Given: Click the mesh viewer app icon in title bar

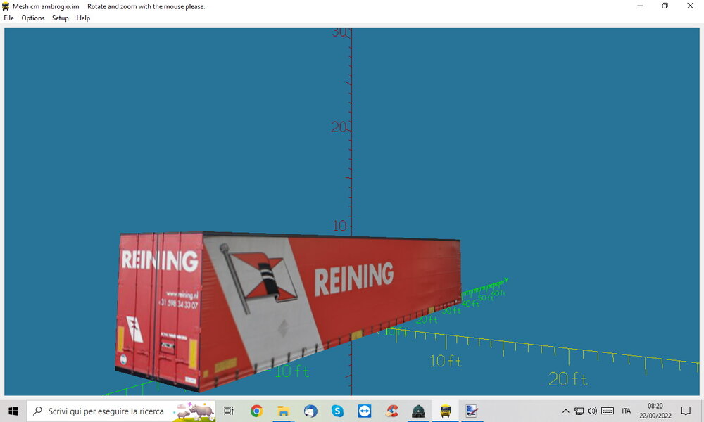Looking at the screenshot, I should (6, 6).
